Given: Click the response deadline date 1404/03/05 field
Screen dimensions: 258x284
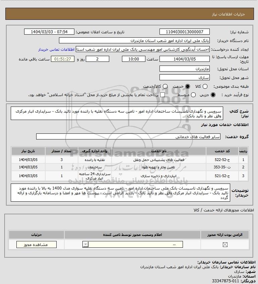Looking at the screenshot, I should (185, 59).
